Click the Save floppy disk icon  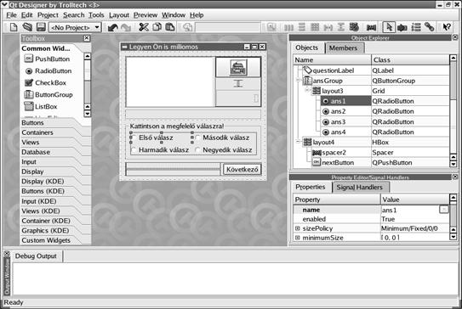coord(41,27)
